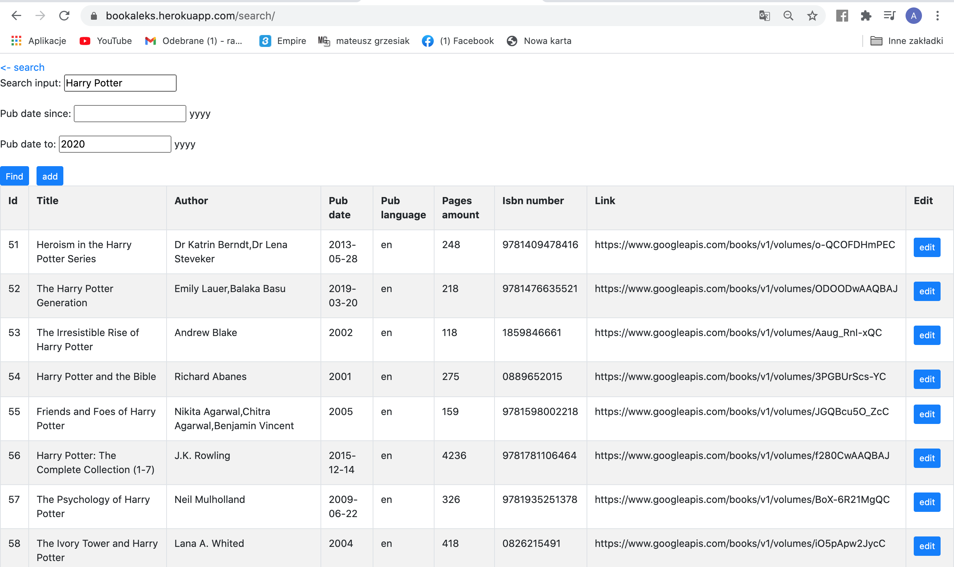The image size is (954, 567).
Task: Click the edit button for book 51
Action: (926, 247)
